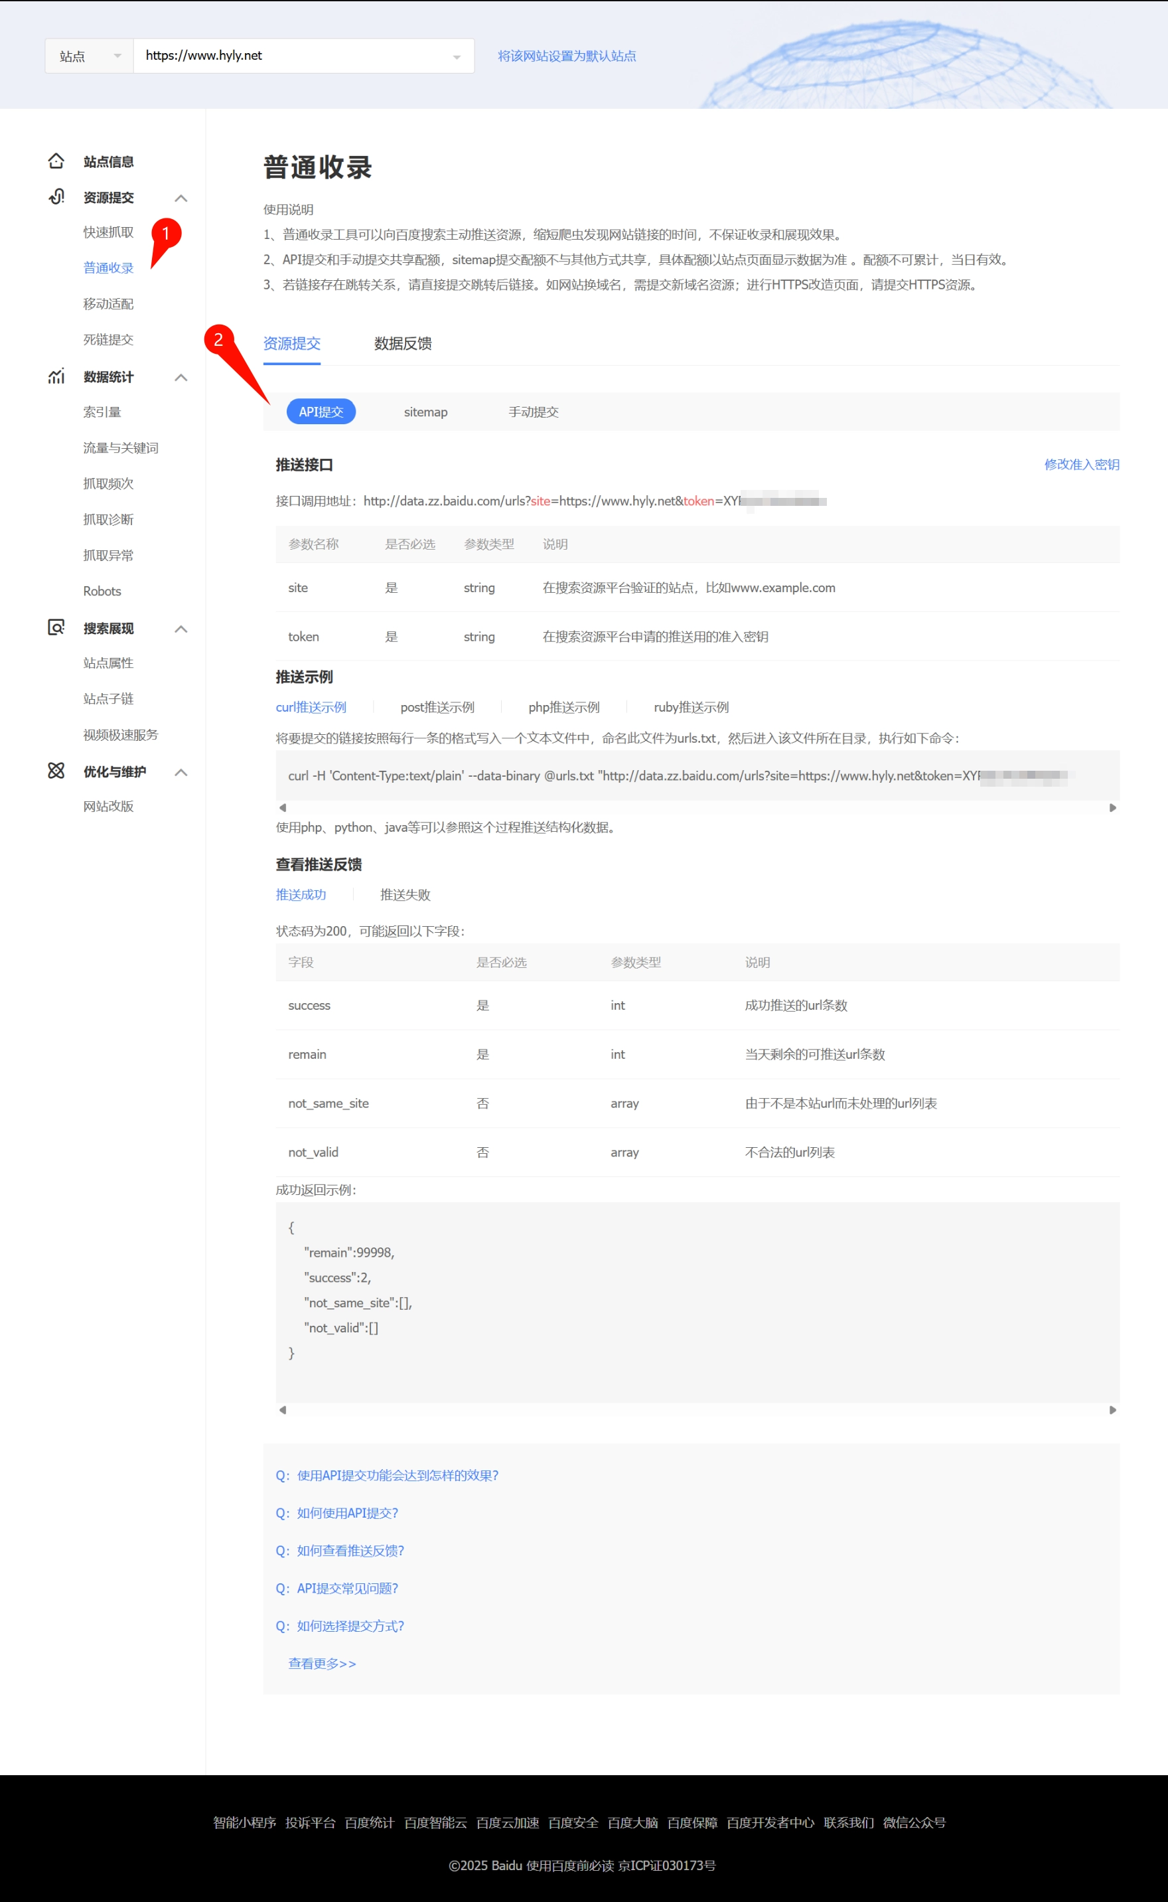1168x1902 pixels.
Task: Click footer link 百度统计
Action: tap(370, 1823)
